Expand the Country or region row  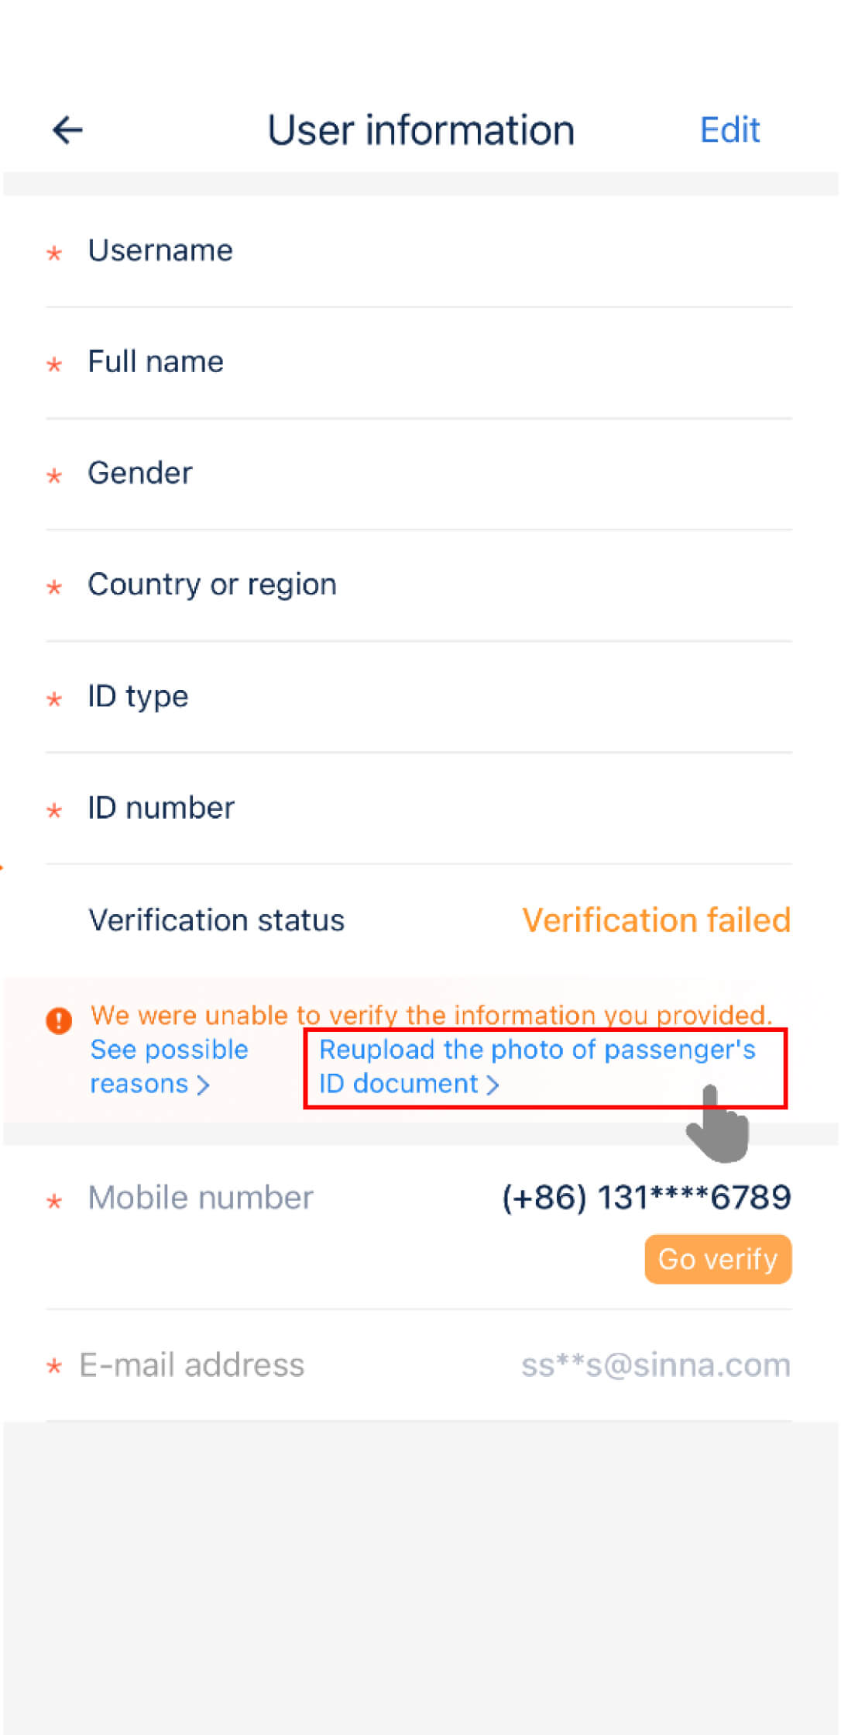tap(418, 585)
